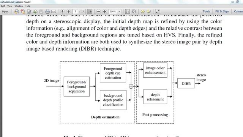The height and width of the screenshot is (137, 243).
Task: Click the 'Post processing' label
Action: [x=155, y=115]
